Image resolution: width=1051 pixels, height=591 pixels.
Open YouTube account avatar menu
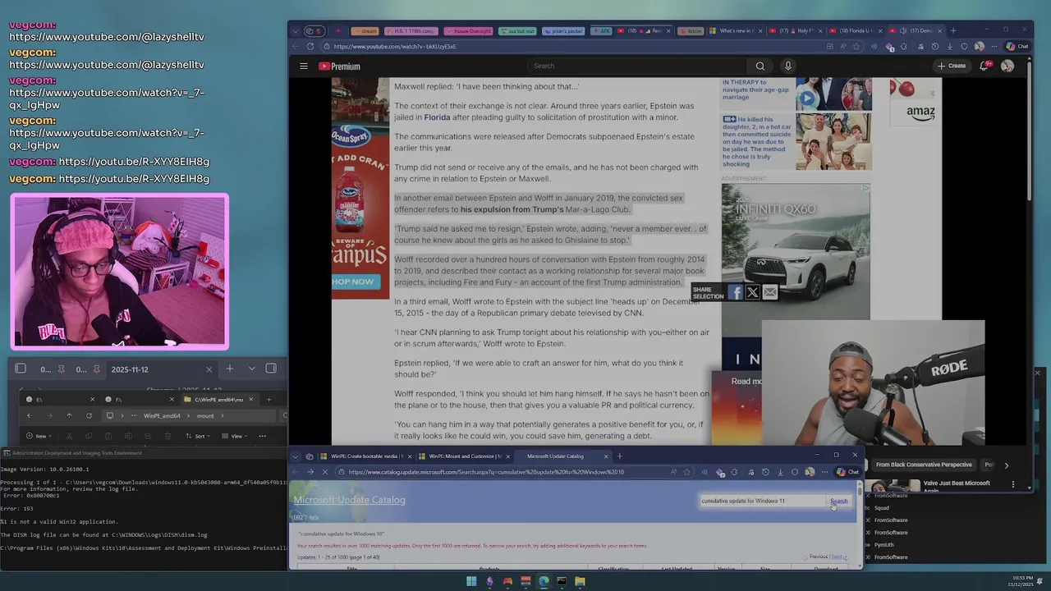1007,66
